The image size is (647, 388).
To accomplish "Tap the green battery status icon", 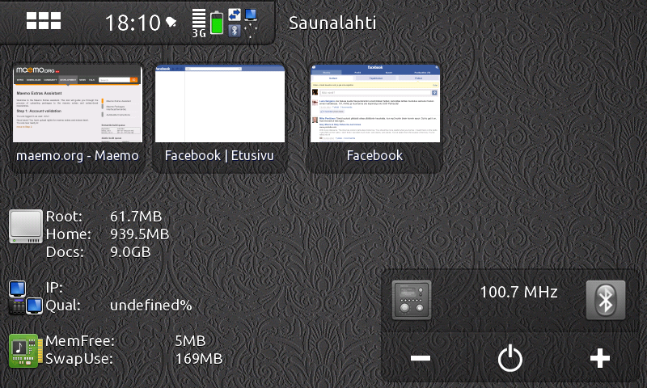I will pos(217,23).
